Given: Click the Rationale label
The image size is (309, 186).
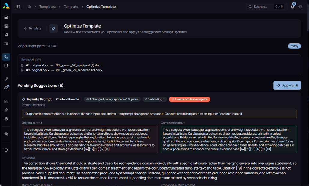Looking at the screenshot, I should click(28, 158).
